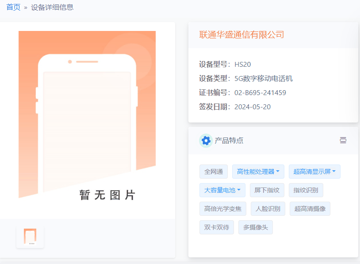Open the 大容量电池 dropdown tag
Screen dimensions: 360x264
pos(222,190)
